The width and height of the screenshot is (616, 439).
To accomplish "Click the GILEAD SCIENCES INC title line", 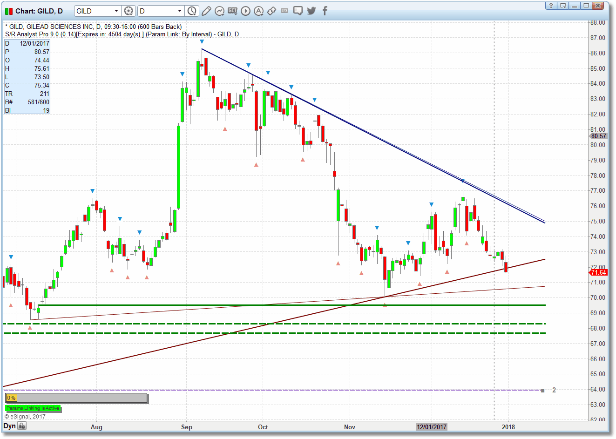I will [94, 27].
